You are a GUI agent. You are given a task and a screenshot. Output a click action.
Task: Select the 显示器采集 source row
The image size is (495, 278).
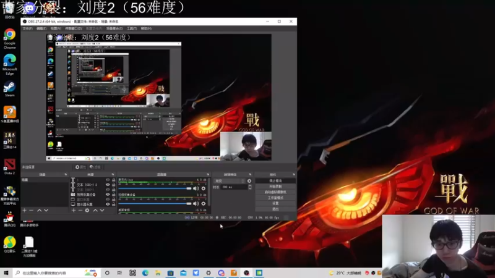point(93,204)
